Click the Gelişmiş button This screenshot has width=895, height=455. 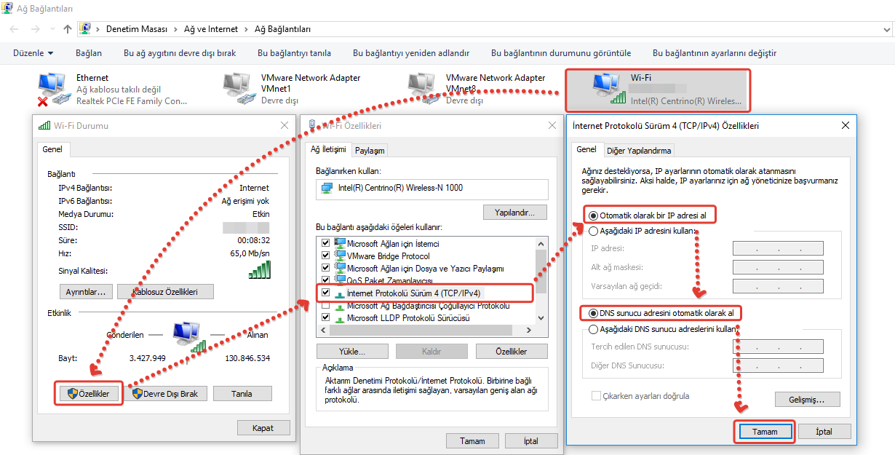click(806, 400)
